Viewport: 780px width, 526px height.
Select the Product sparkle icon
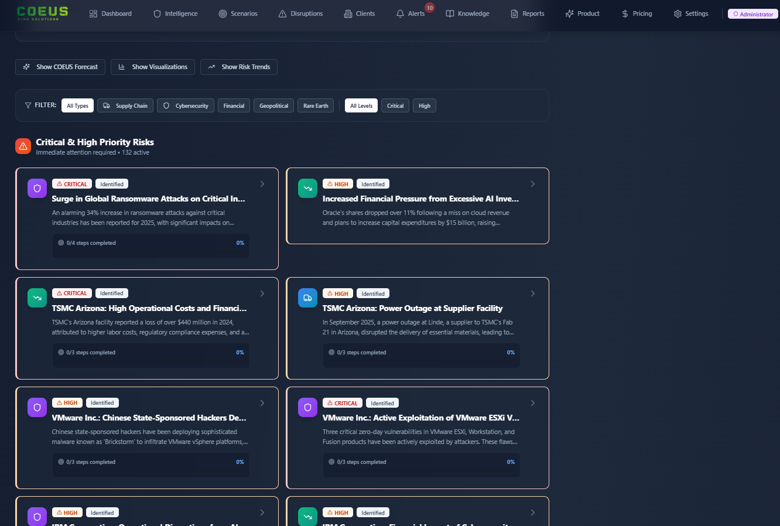[569, 13]
